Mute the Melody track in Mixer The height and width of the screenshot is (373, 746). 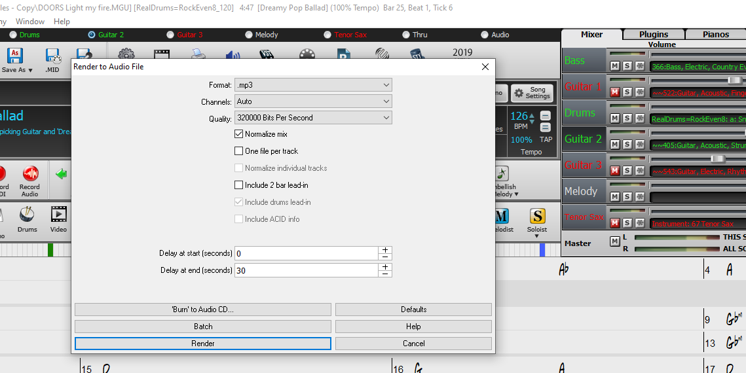pyautogui.click(x=615, y=196)
